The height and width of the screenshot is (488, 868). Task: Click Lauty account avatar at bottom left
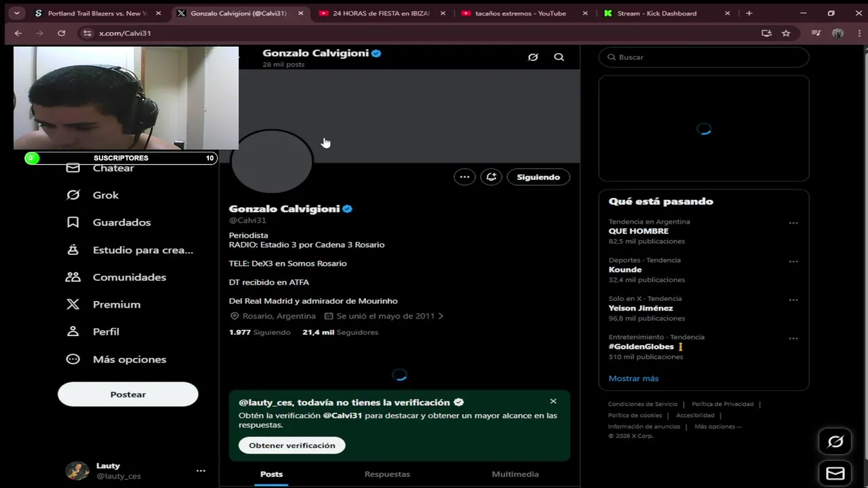coord(77,470)
